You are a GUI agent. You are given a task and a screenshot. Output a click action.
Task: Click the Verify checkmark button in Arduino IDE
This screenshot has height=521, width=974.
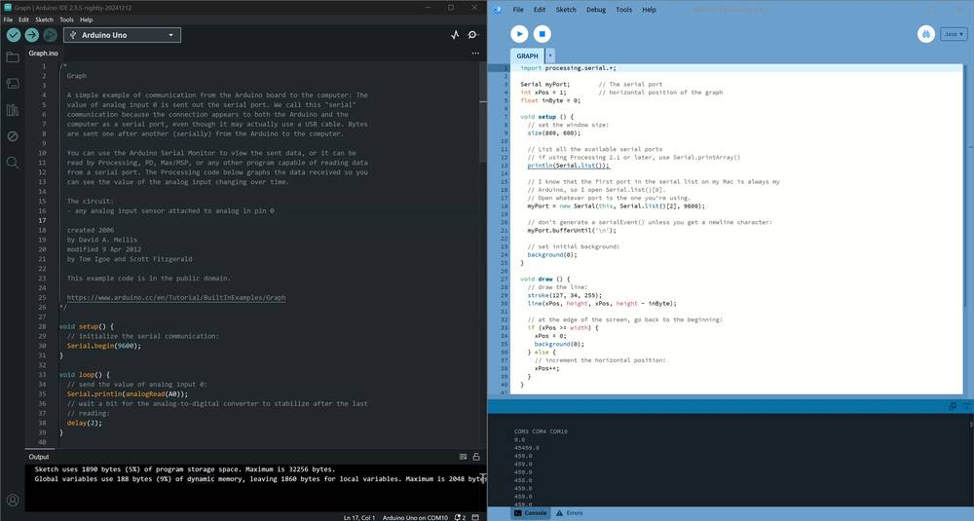(x=13, y=35)
